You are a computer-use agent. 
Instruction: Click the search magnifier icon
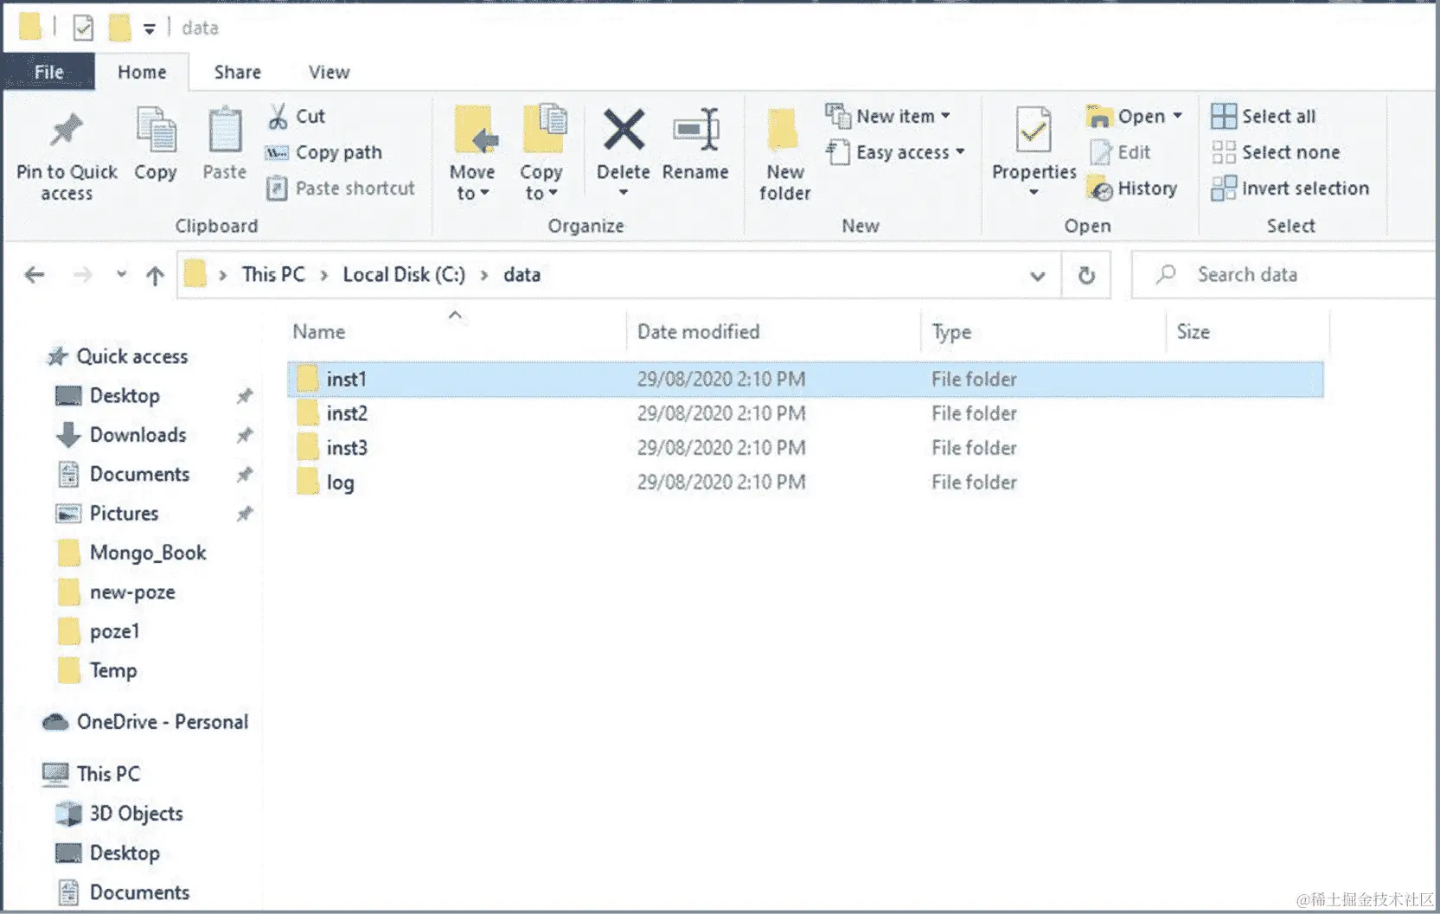click(x=1166, y=274)
